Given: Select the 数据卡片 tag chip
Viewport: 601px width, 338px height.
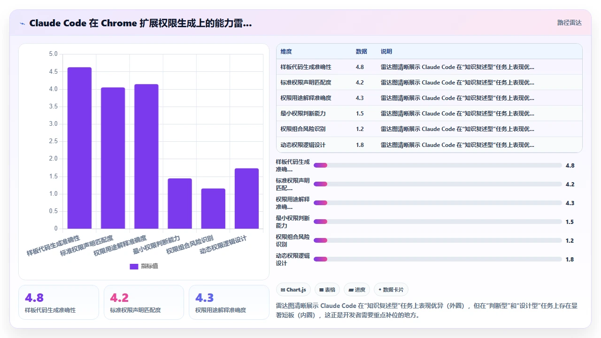Looking at the screenshot, I should pyautogui.click(x=391, y=290).
